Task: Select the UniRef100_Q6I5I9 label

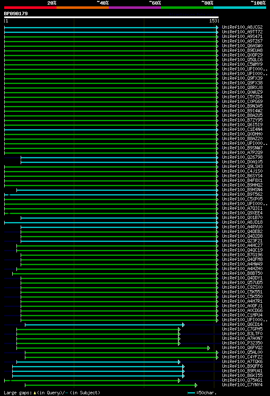Action: tap(242, 125)
